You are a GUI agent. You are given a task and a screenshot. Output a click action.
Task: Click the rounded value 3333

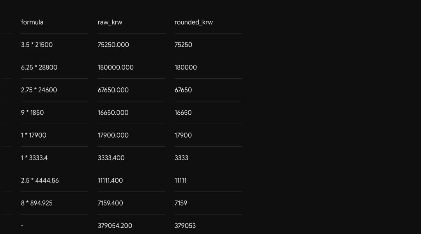[x=181, y=158]
